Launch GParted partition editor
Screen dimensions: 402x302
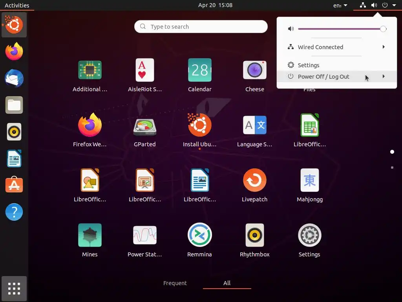(144, 127)
